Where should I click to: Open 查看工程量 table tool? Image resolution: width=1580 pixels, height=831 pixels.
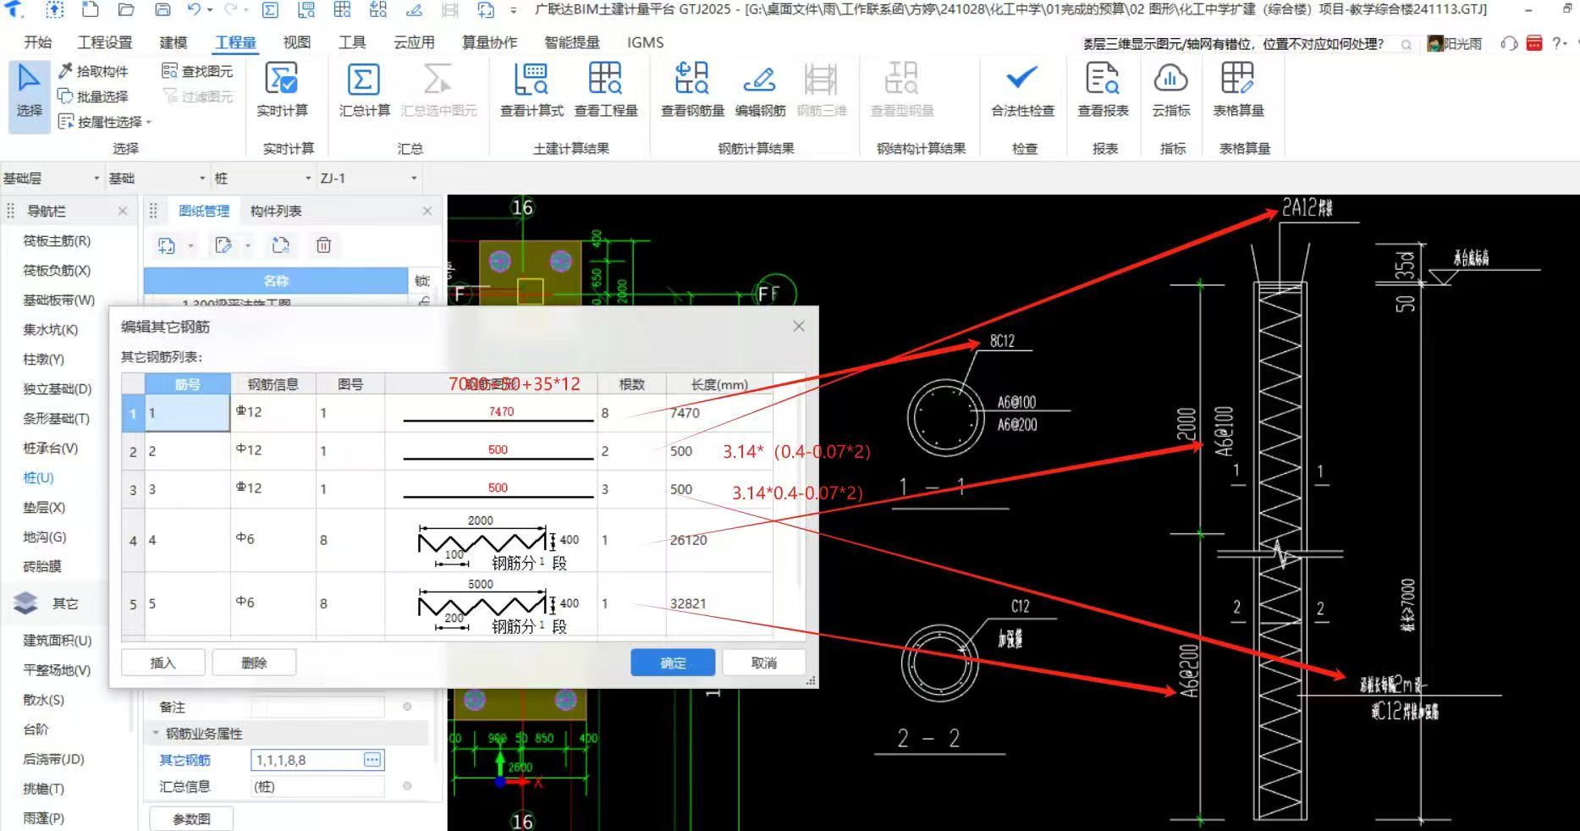[x=606, y=90]
